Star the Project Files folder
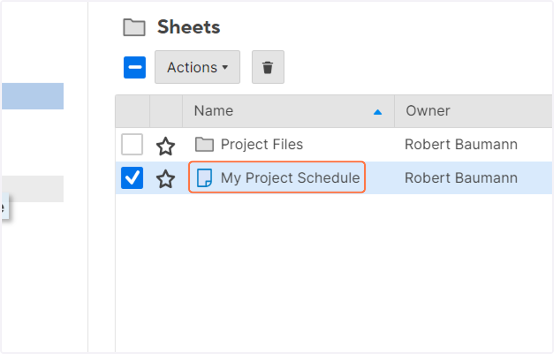554x354 pixels. 165,145
